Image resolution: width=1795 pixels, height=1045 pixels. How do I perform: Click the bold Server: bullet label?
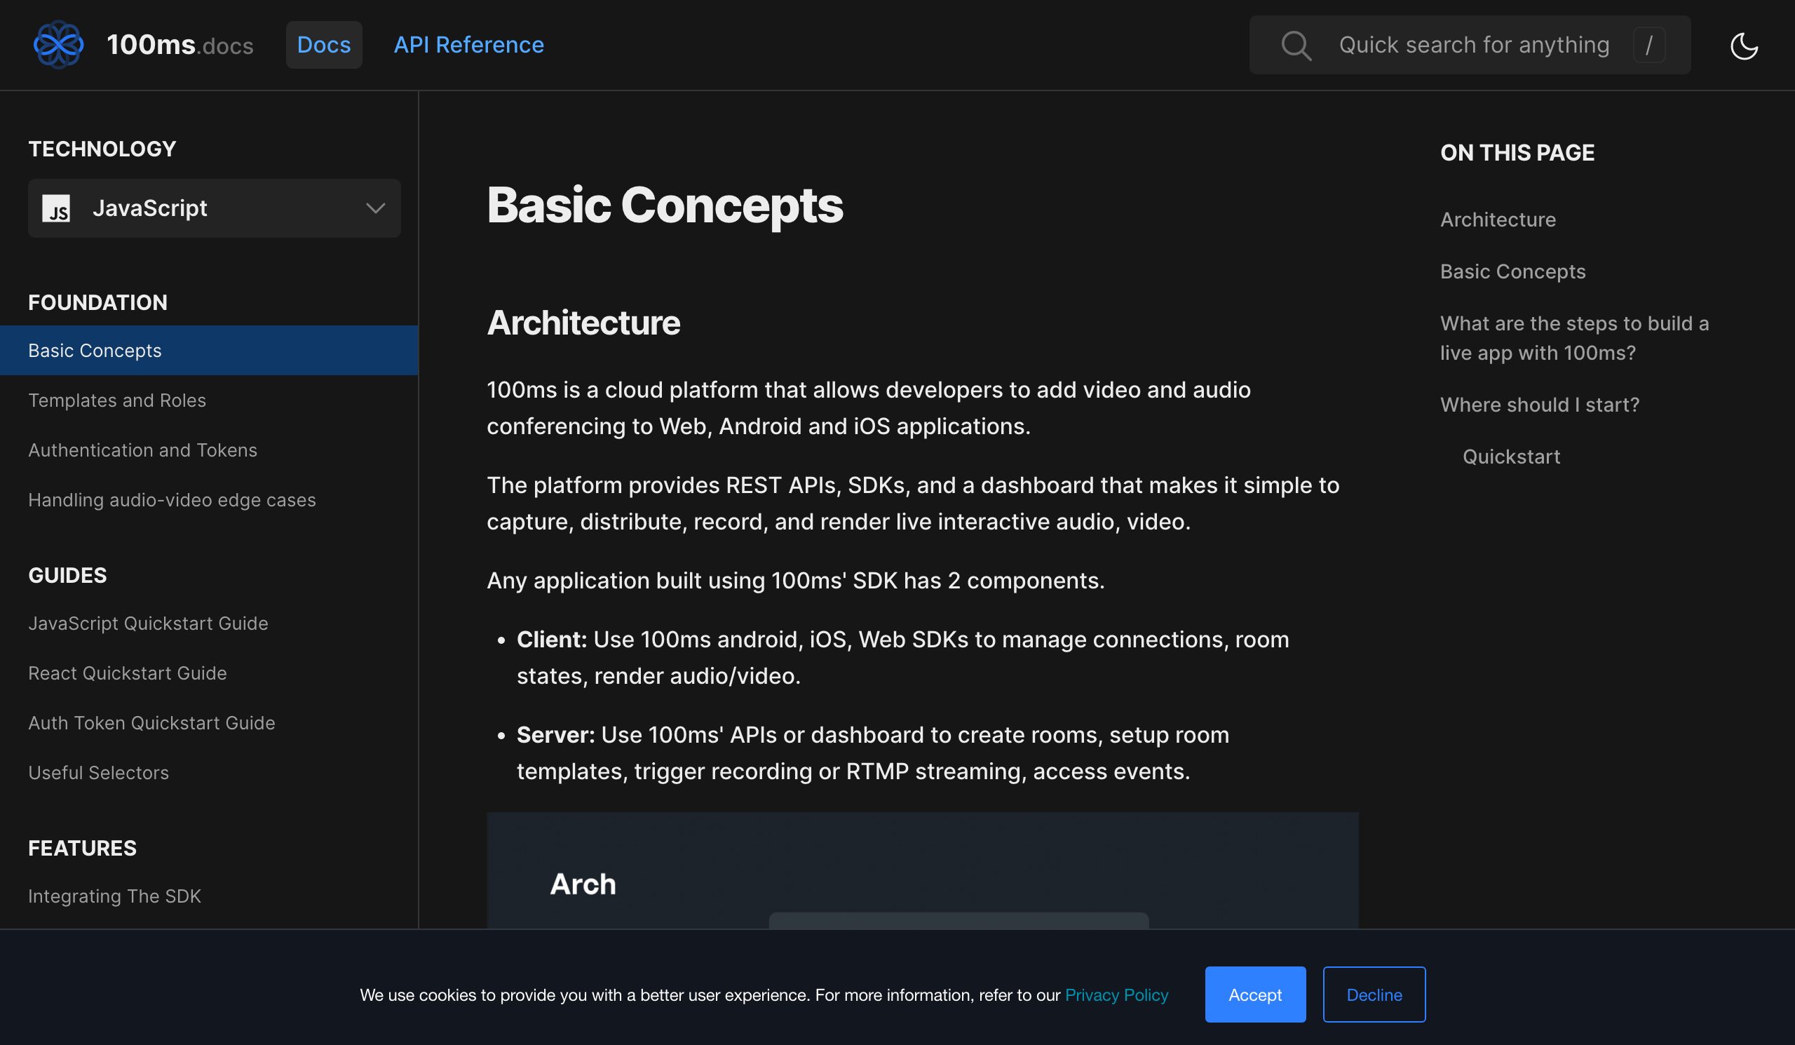pyautogui.click(x=555, y=735)
